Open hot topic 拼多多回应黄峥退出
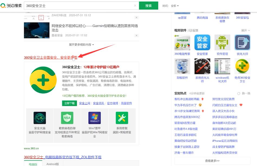Viewport: 257px width, 166px height. (x=225, y=117)
